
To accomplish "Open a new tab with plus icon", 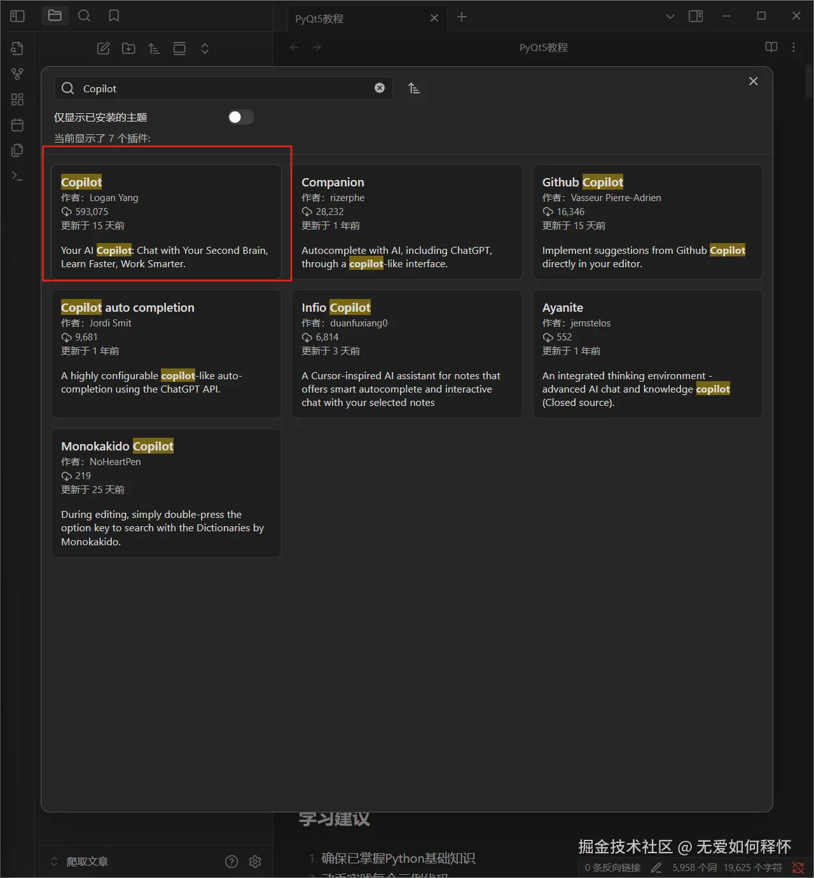I will [x=462, y=17].
